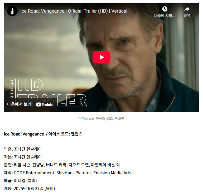Viewport: 203px width, 194px height.
Task: Click the Share arrow icon
Action: tap(187, 9)
